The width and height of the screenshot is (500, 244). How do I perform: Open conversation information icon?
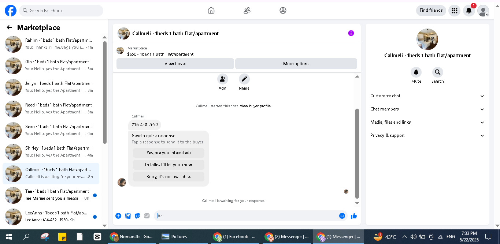tap(351, 33)
